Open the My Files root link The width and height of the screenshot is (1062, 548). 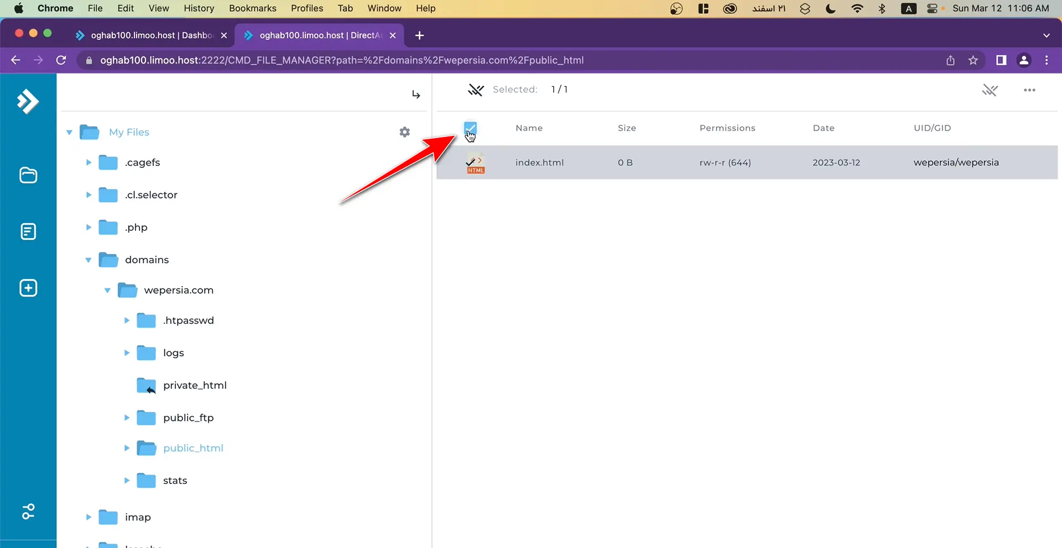(129, 133)
